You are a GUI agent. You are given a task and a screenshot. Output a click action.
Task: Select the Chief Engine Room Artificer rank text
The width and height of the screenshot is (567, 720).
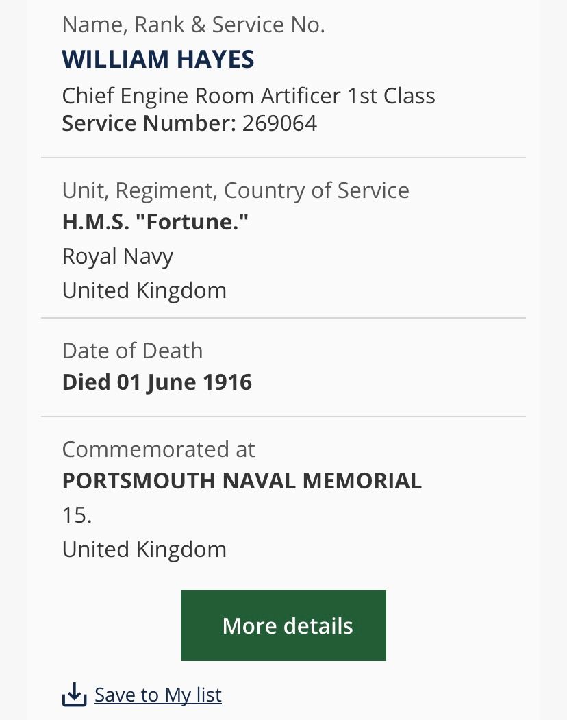[x=249, y=95]
